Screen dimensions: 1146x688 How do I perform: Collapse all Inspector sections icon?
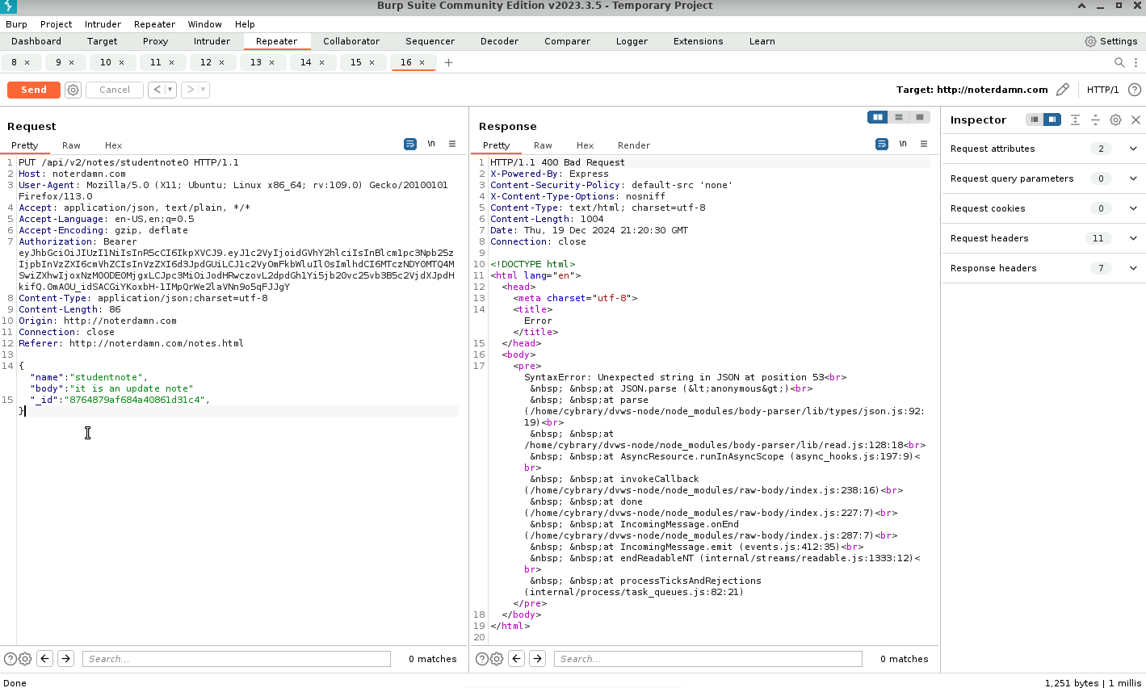[x=1095, y=120]
